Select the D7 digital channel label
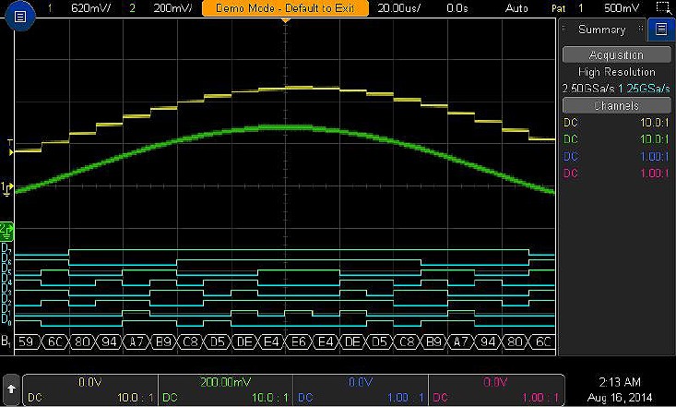This screenshot has height=407, width=676. (x=6, y=248)
